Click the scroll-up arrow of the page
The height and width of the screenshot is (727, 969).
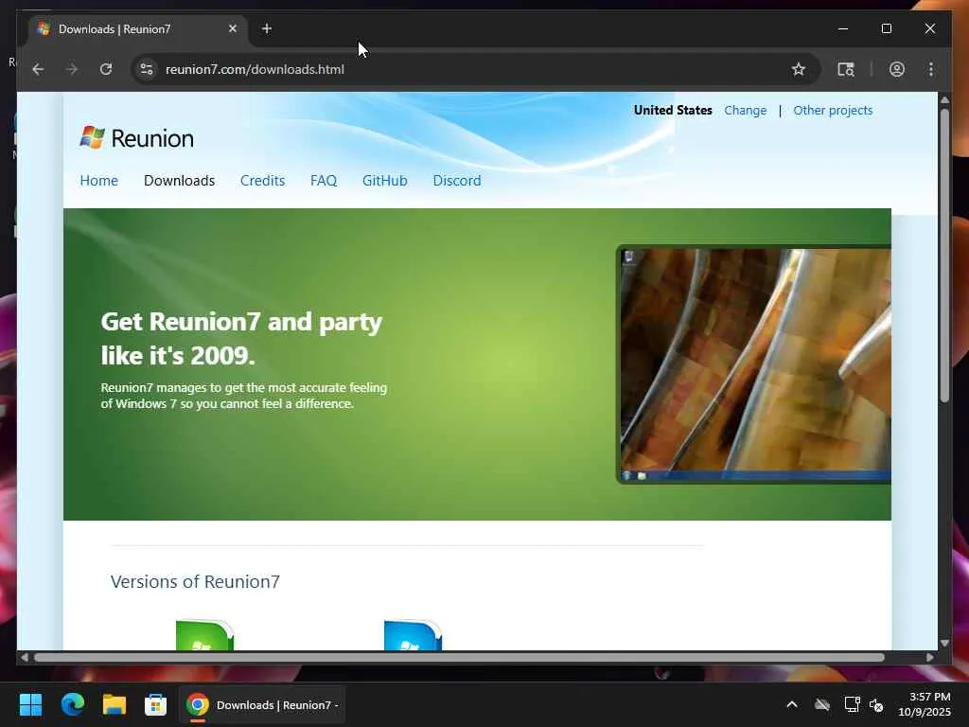point(944,100)
